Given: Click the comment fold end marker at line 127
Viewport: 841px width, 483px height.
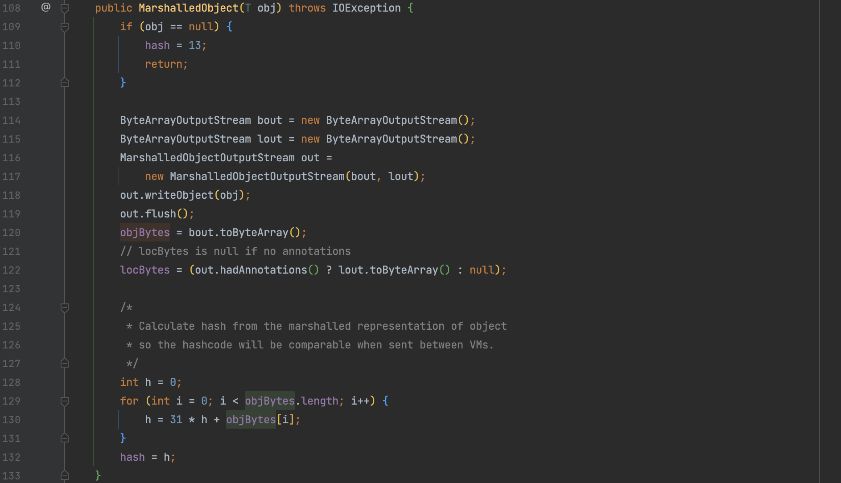Looking at the screenshot, I should click(65, 364).
